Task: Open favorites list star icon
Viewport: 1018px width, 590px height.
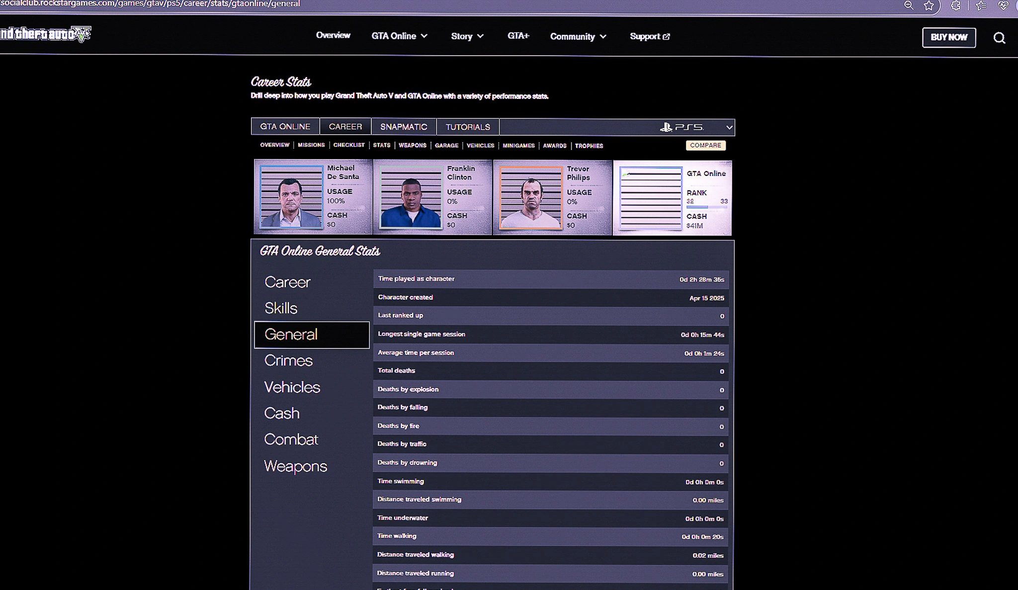Action: point(981,5)
